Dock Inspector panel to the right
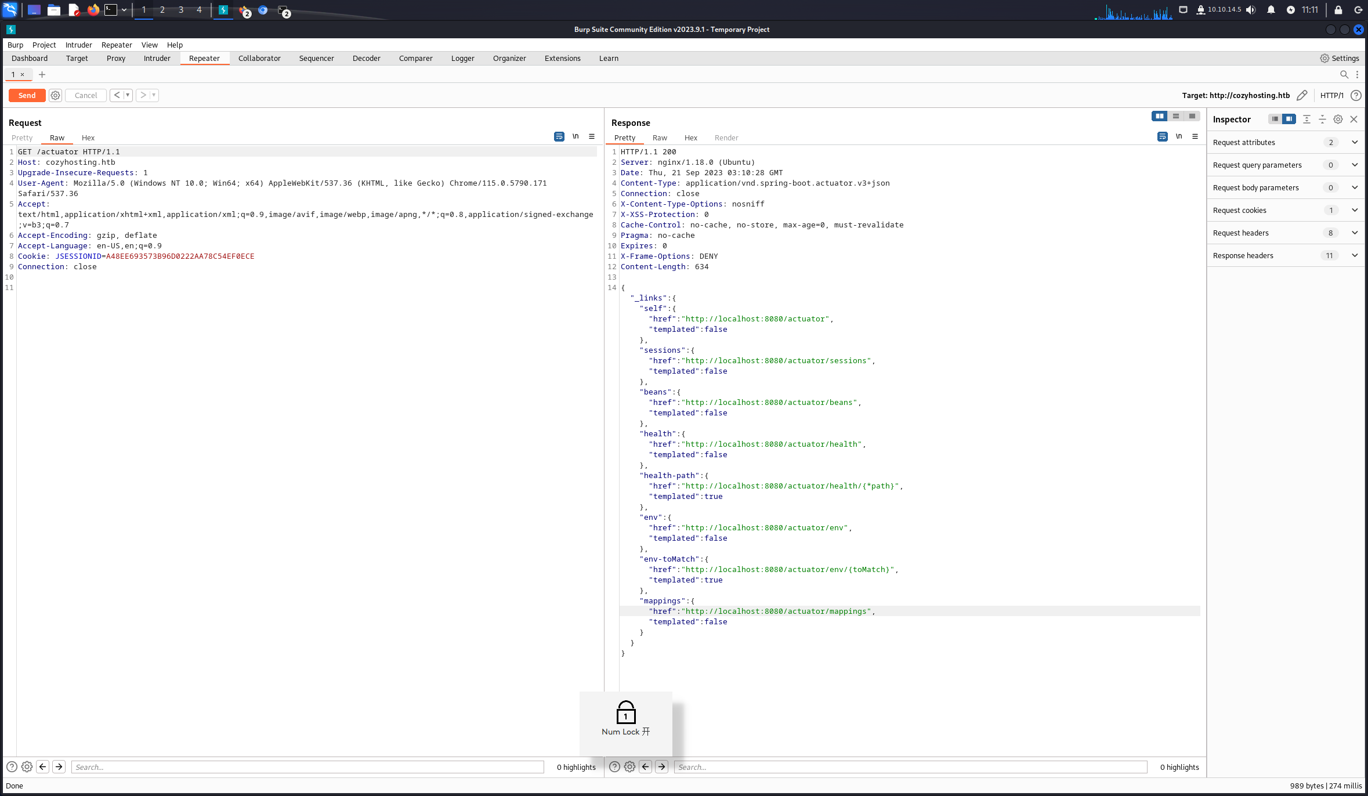Viewport: 1368px width, 796px height. coord(1289,119)
